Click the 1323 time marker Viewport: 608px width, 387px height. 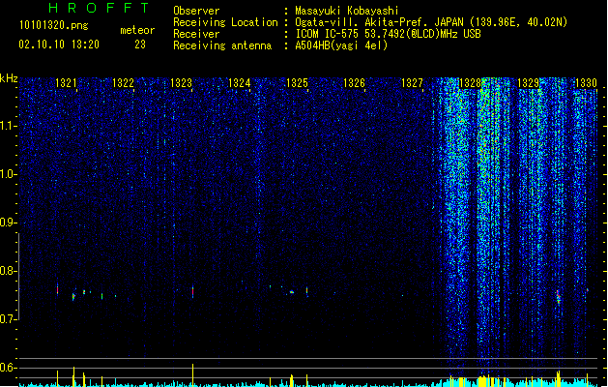(x=181, y=82)
